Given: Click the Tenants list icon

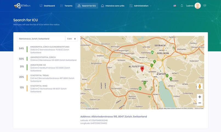Looking at the screenshot, I should coord(61,6).
